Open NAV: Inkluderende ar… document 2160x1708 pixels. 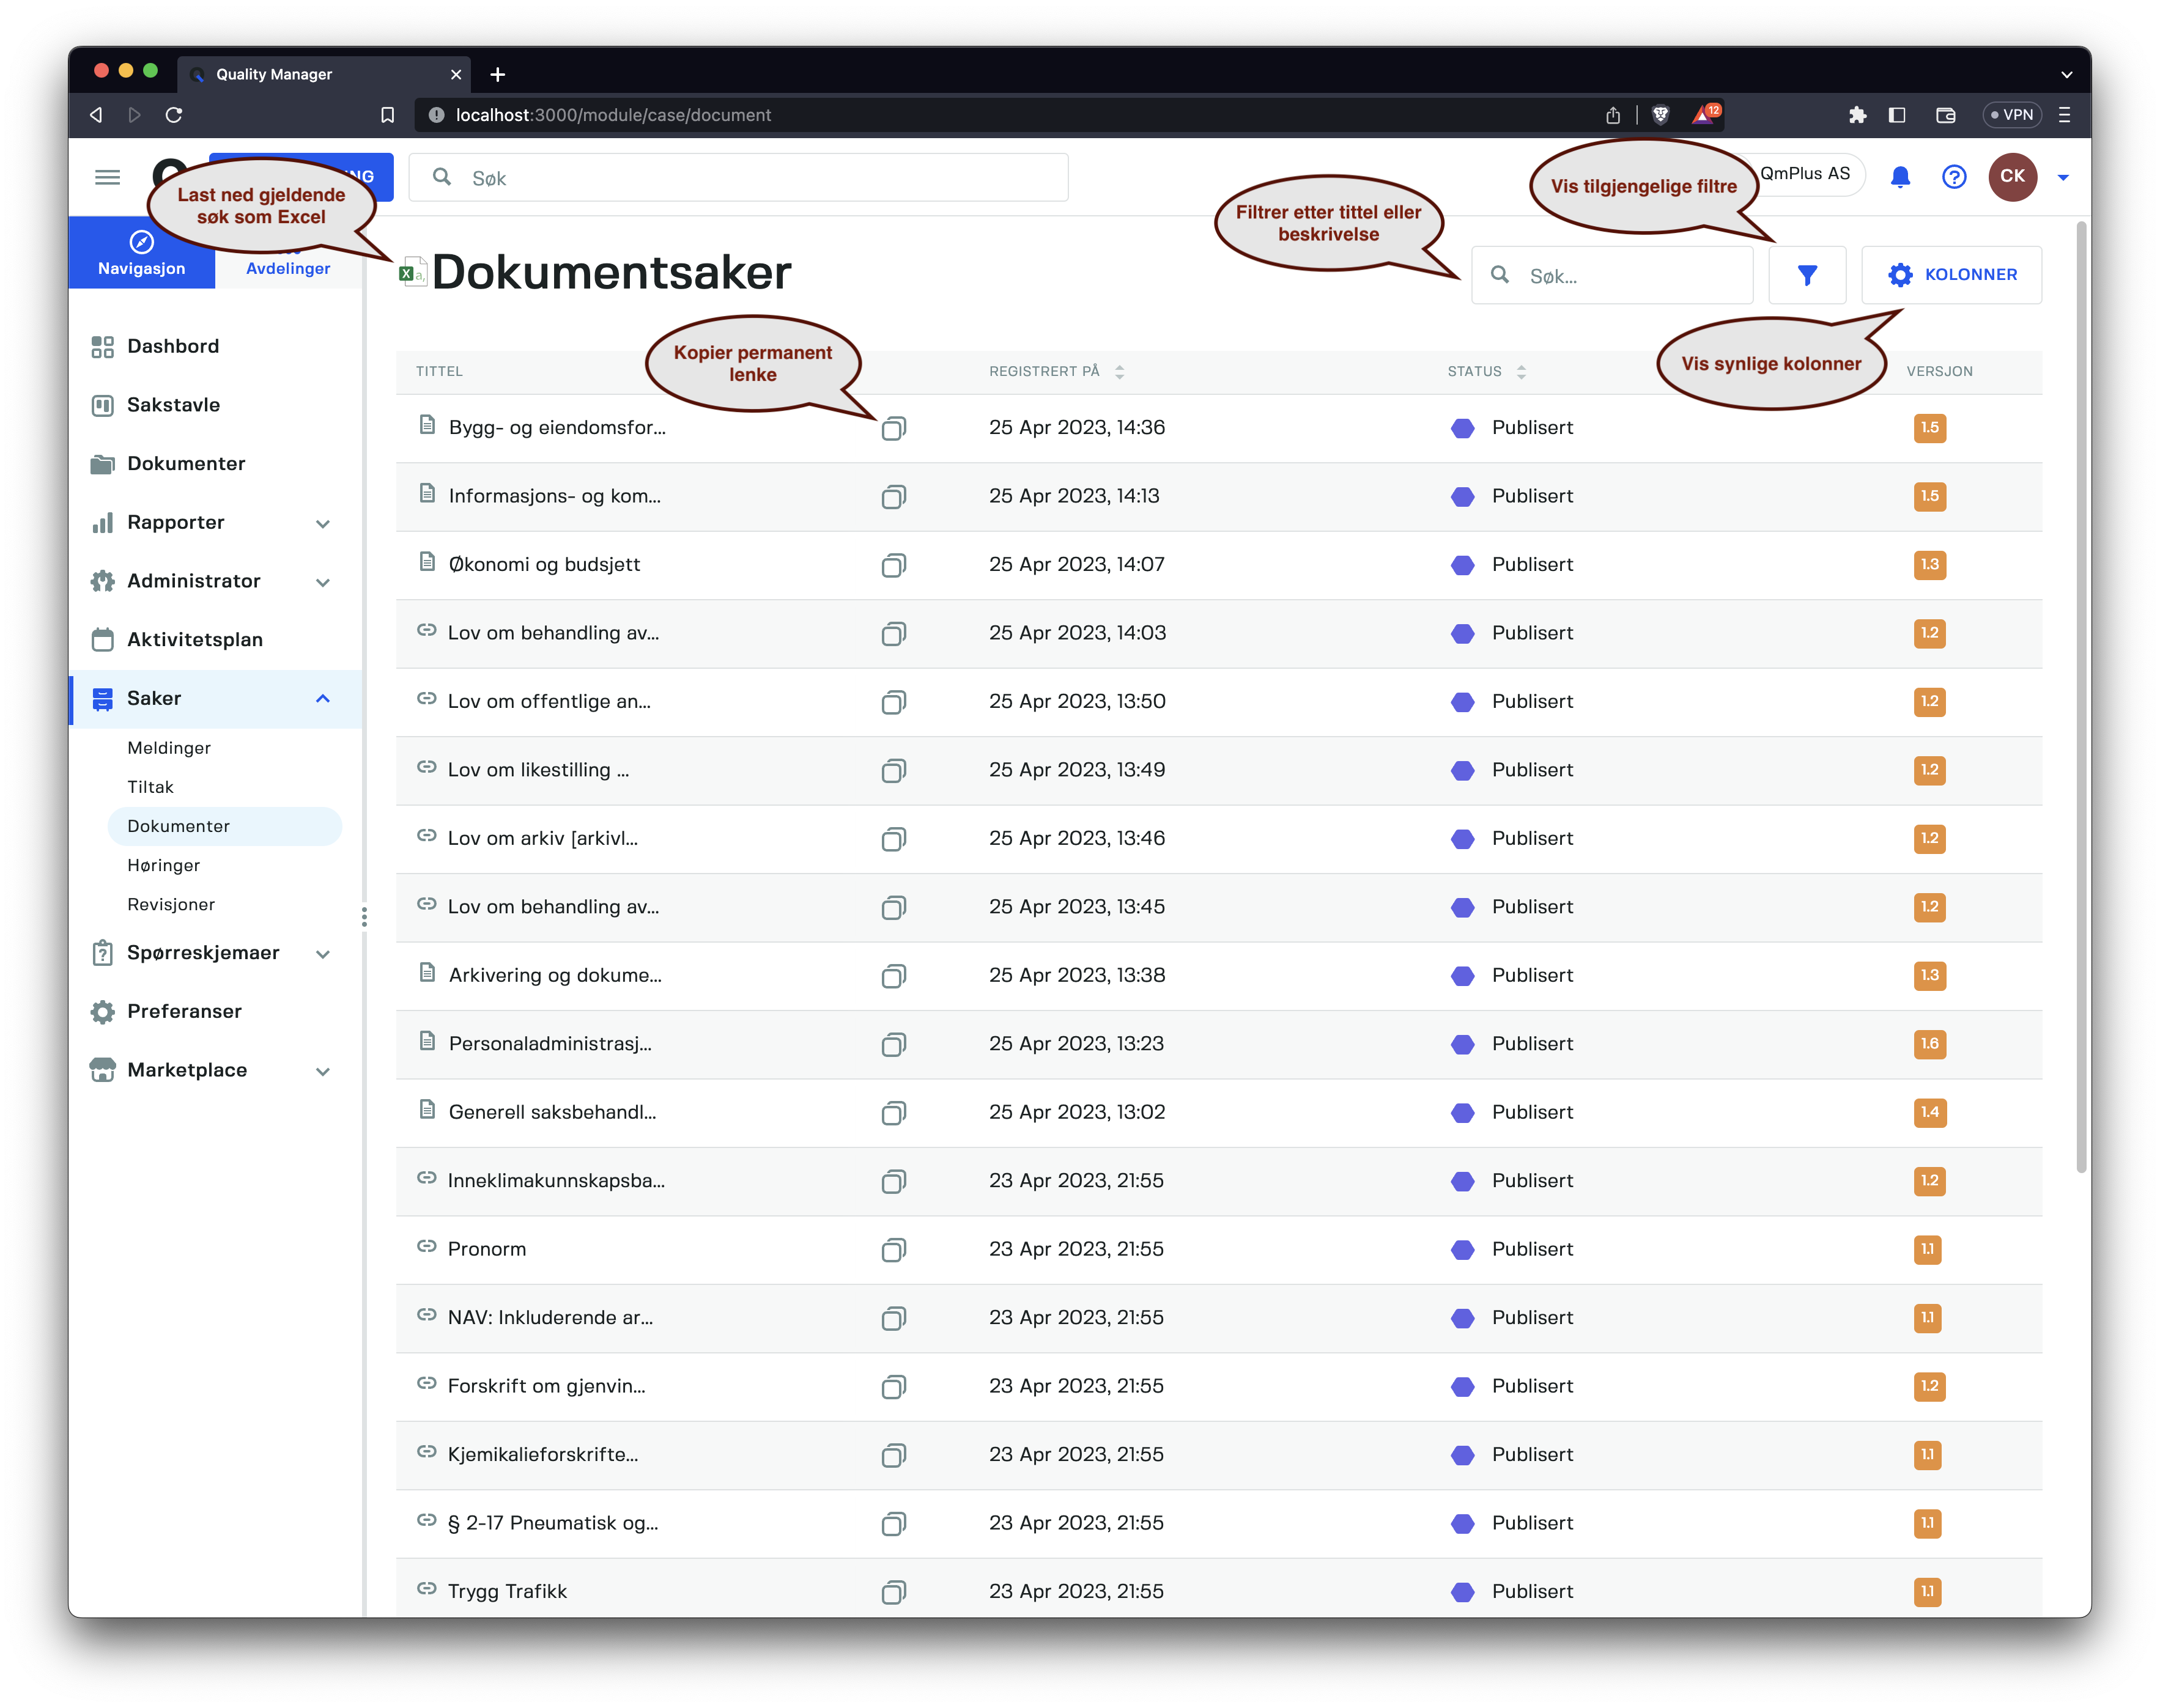549,1318
